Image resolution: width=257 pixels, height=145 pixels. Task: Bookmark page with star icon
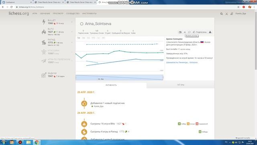click(238, 7)
